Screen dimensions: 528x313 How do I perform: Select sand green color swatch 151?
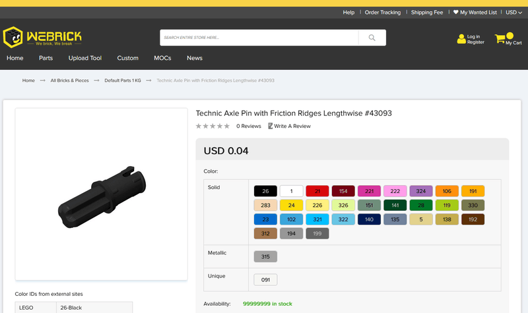[369, 205]
